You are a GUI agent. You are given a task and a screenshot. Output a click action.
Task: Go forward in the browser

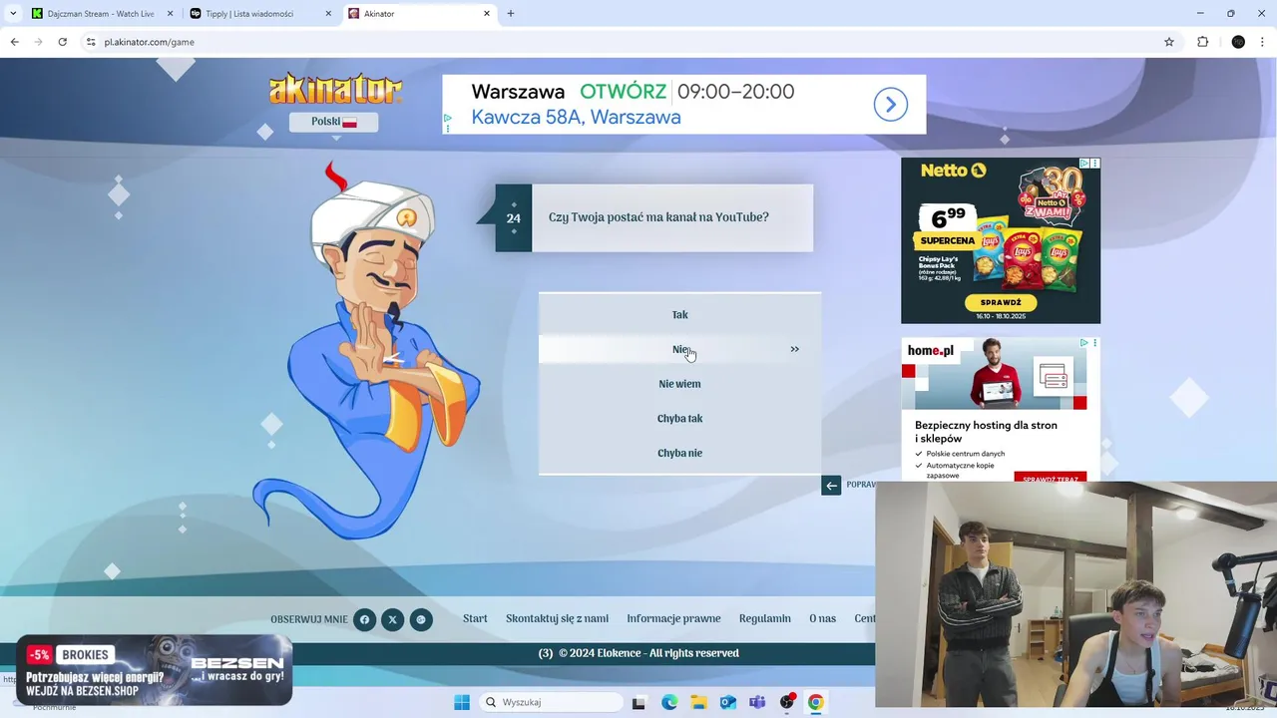pyautogui.click(x=38, y=42)
